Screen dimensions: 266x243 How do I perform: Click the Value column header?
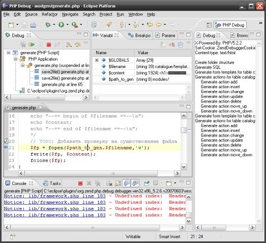pos(163,53)
